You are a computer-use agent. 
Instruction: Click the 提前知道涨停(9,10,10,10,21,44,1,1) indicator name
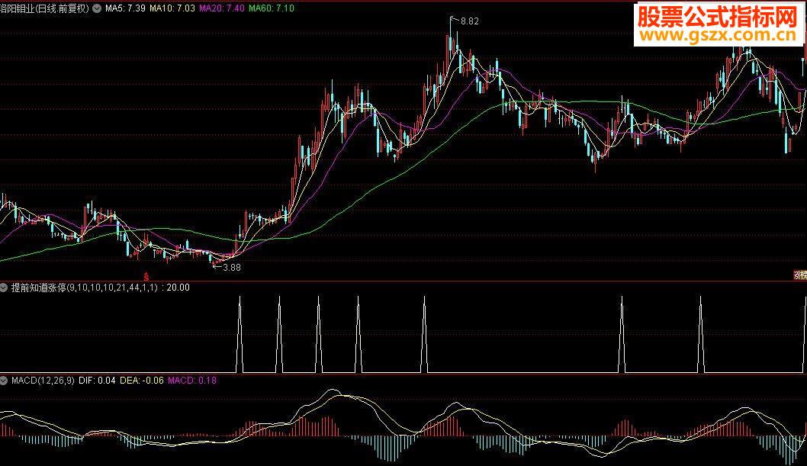point(85,288)
